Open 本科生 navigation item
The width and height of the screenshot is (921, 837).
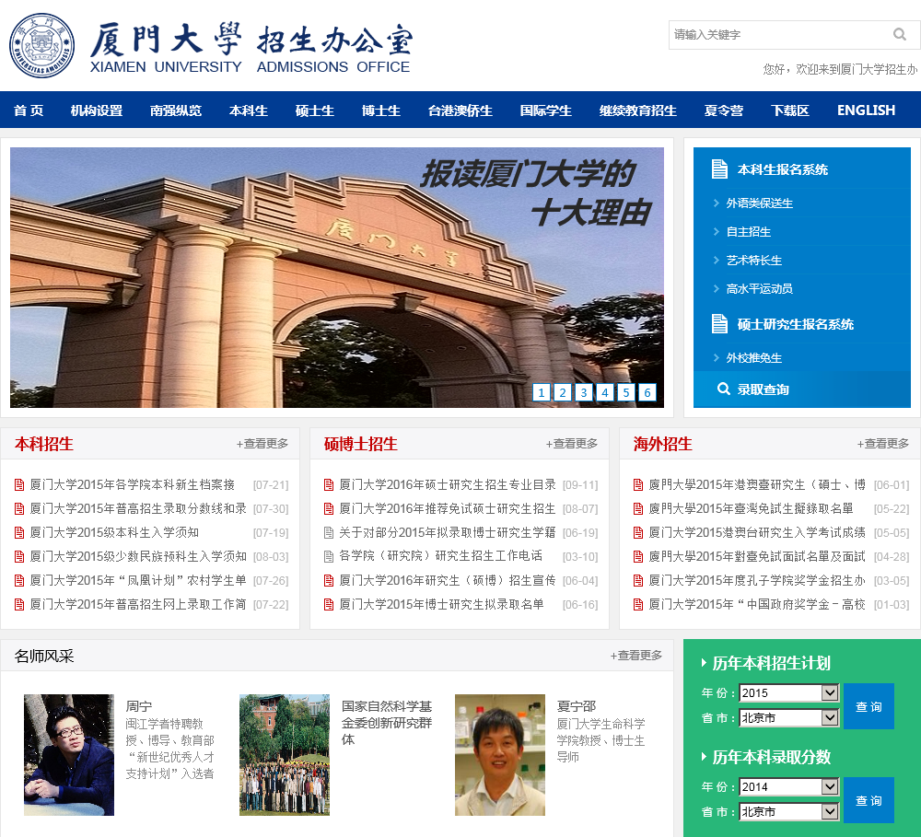tap(249, 110)
